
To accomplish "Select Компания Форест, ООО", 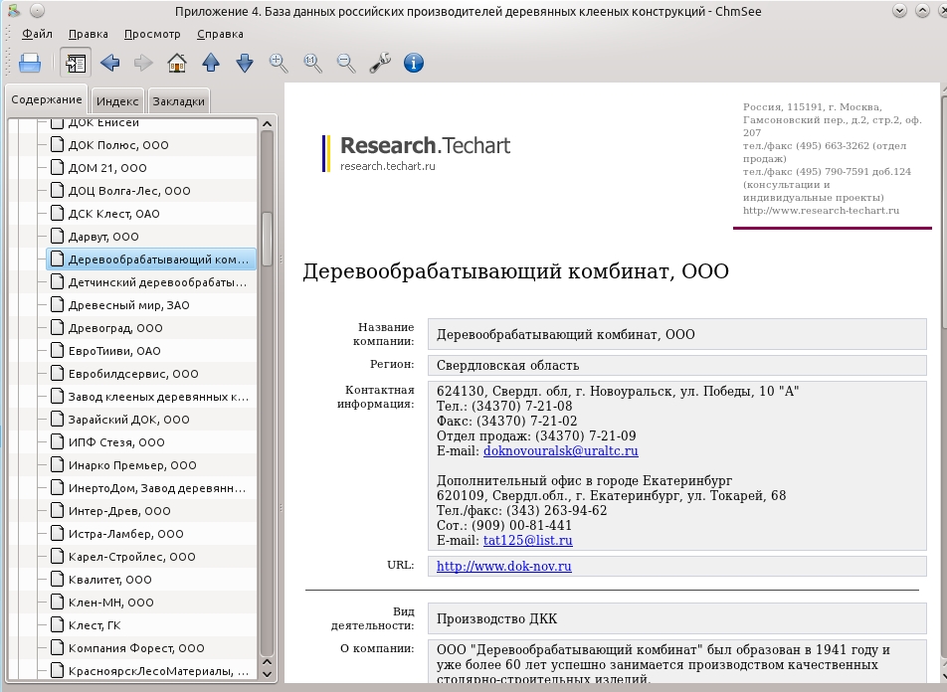I will 136,648.
